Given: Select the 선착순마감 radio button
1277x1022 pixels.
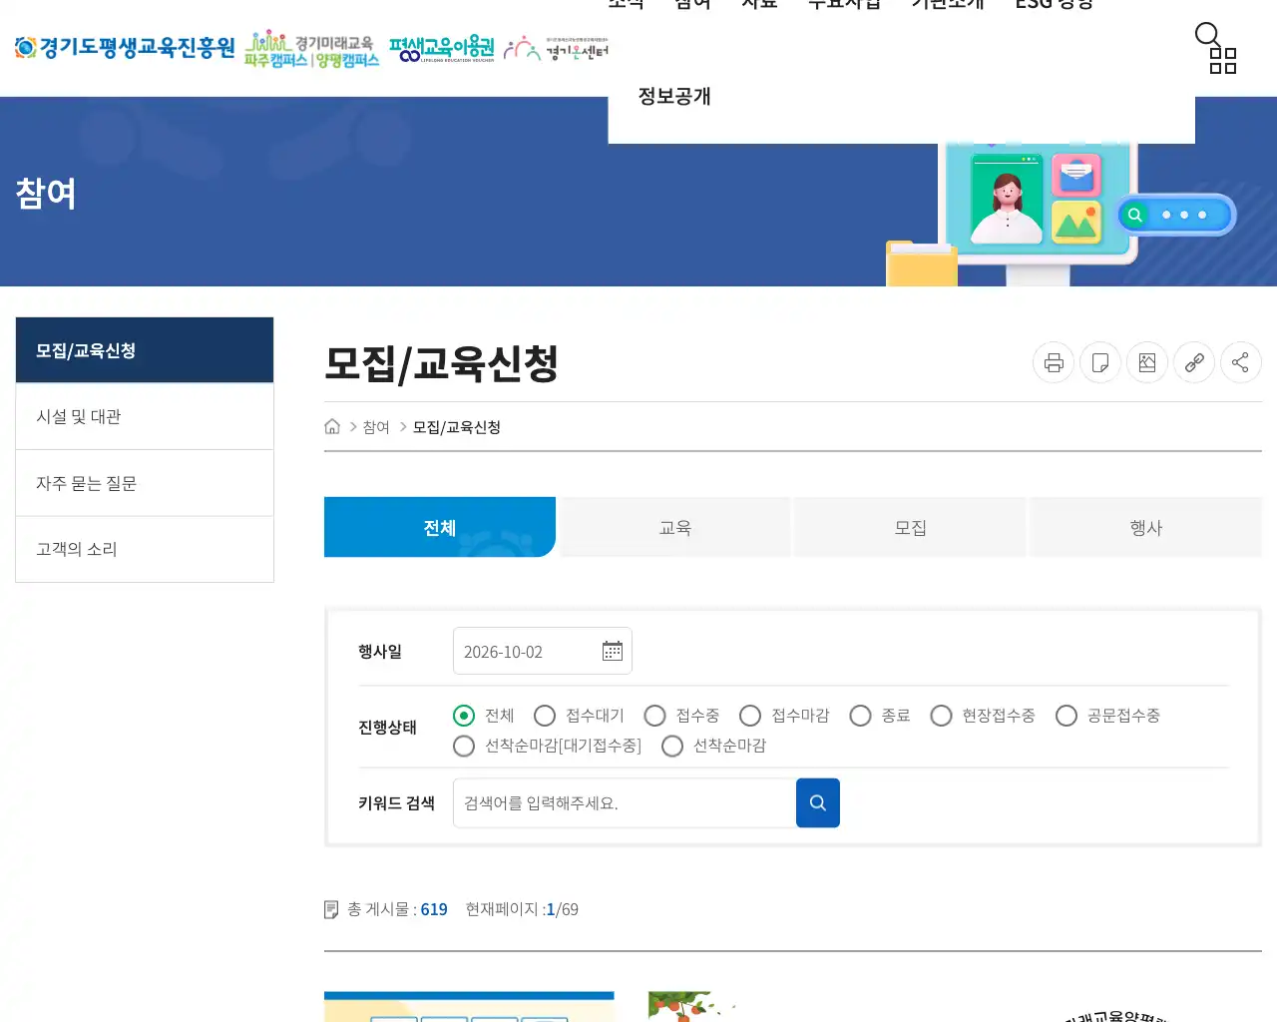Looking at the screenshot, I should 672,746.
